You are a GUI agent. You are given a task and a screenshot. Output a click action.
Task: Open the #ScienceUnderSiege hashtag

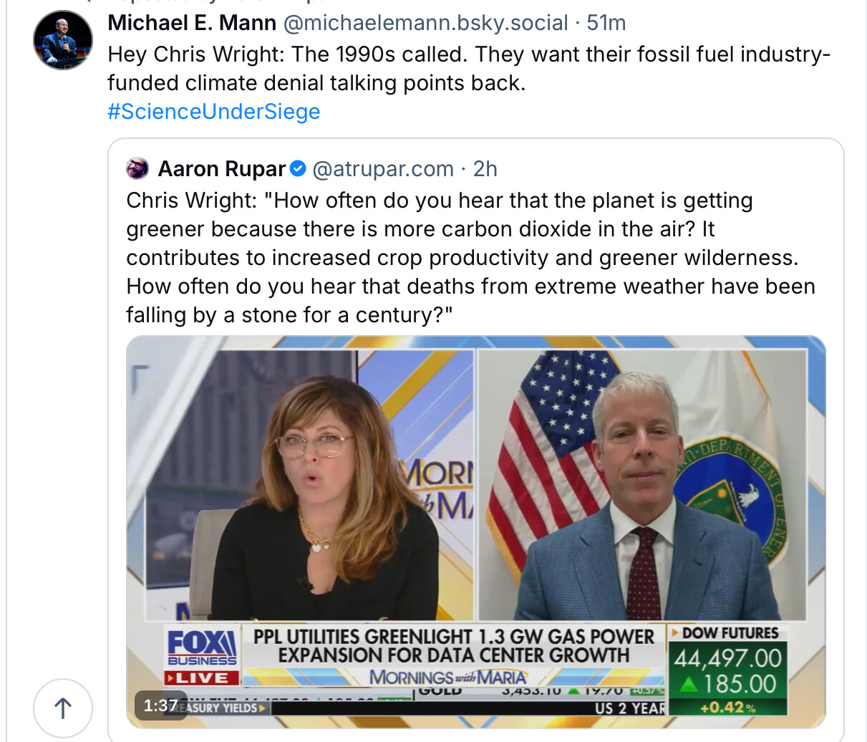point(213,112)
